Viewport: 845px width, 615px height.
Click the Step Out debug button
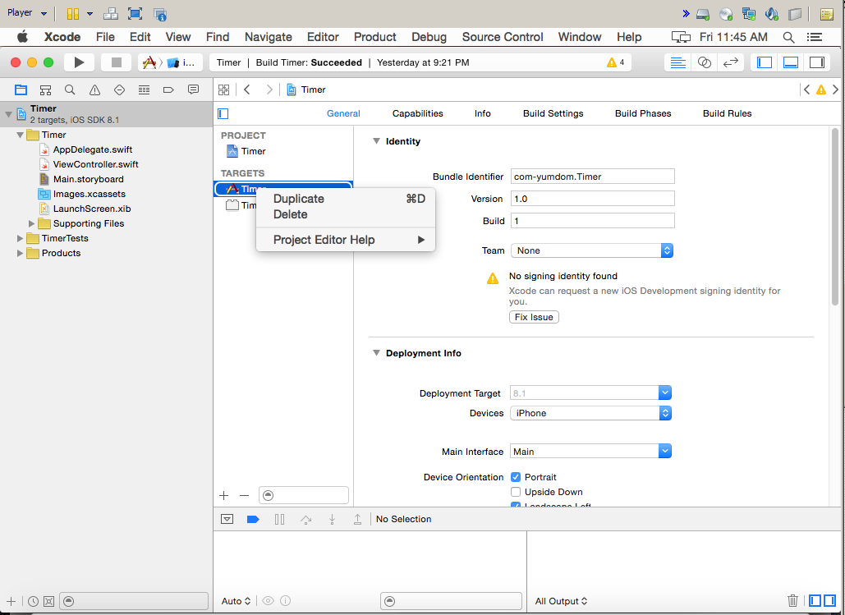point(357,520)
